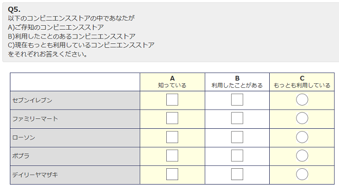Click the column A 知っている header
Image resolution: width=339 pixels, height=188 pixels.
pyautogui.click(x=172, y=82)
